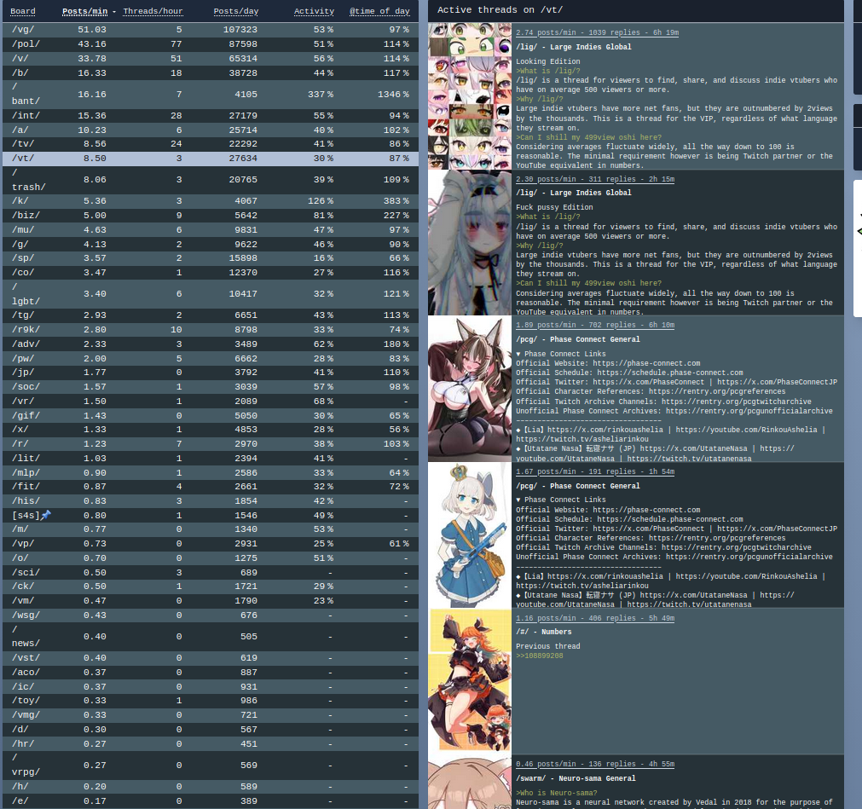Select the /g/ board row

tap(211, 244)
